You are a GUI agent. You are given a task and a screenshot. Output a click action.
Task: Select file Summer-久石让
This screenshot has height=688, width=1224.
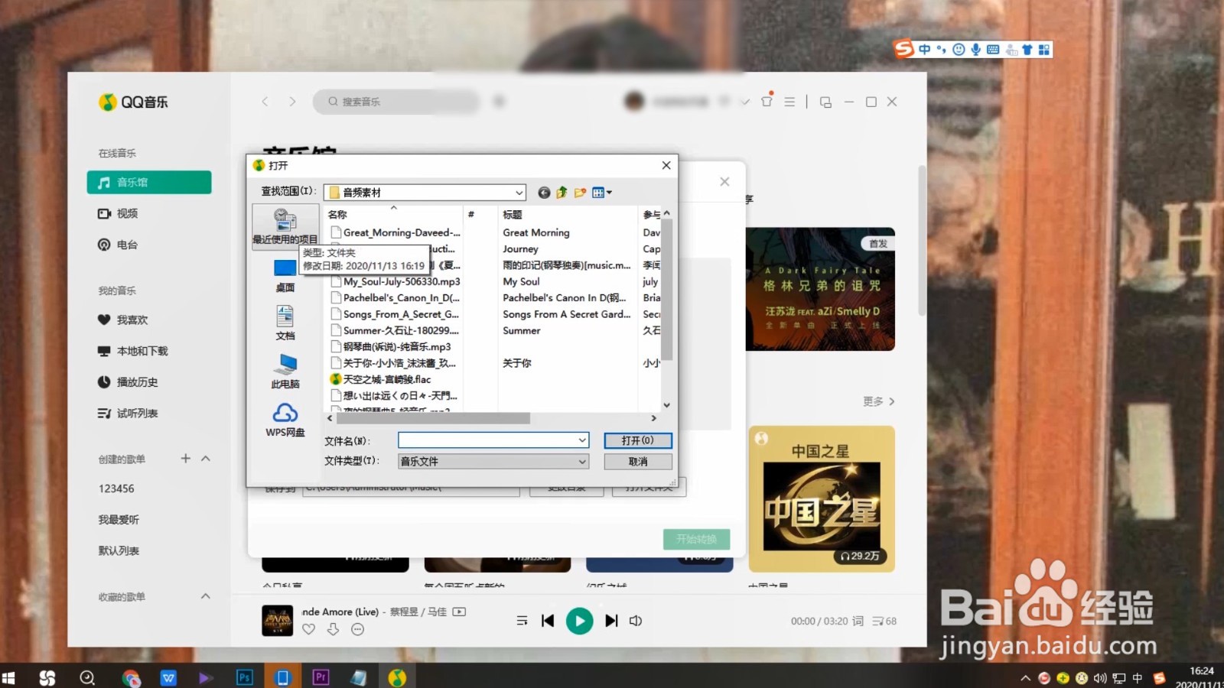coord(395,330)
